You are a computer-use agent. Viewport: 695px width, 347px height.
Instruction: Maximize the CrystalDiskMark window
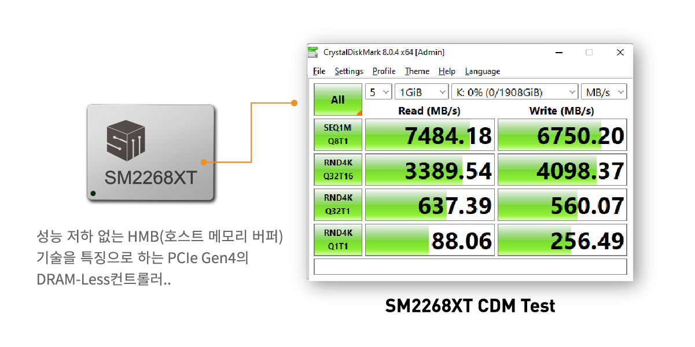click(x=589, y=52)
